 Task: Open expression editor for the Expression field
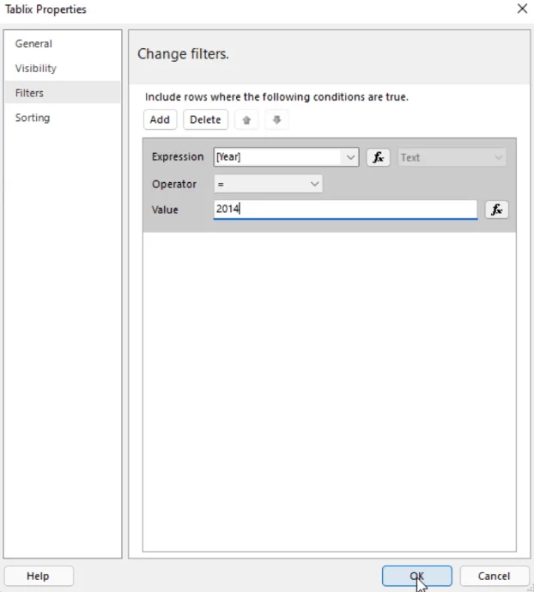click(x=379, y=157)
